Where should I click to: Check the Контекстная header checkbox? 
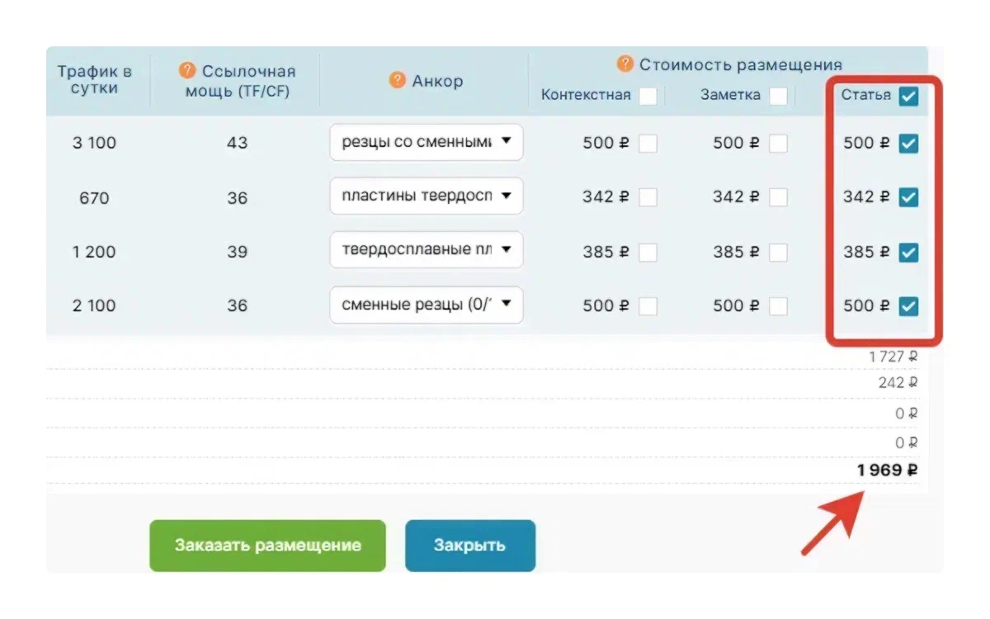tap(648, 96)
